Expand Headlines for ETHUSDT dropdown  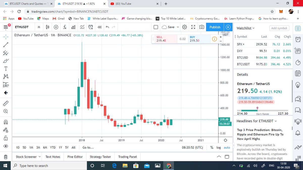tap(257, 121)
